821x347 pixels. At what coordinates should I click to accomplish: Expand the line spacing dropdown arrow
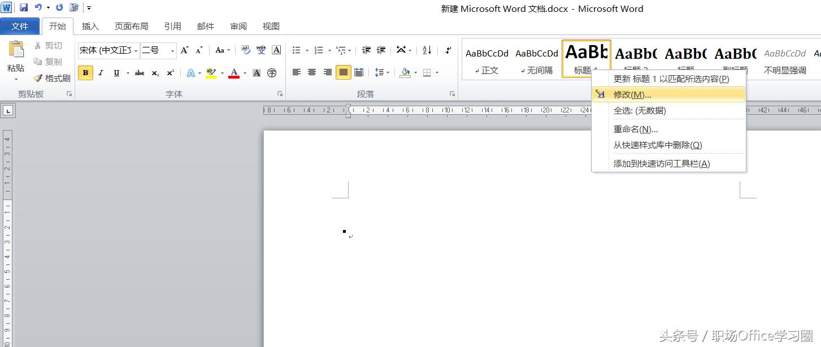point(388,73)
